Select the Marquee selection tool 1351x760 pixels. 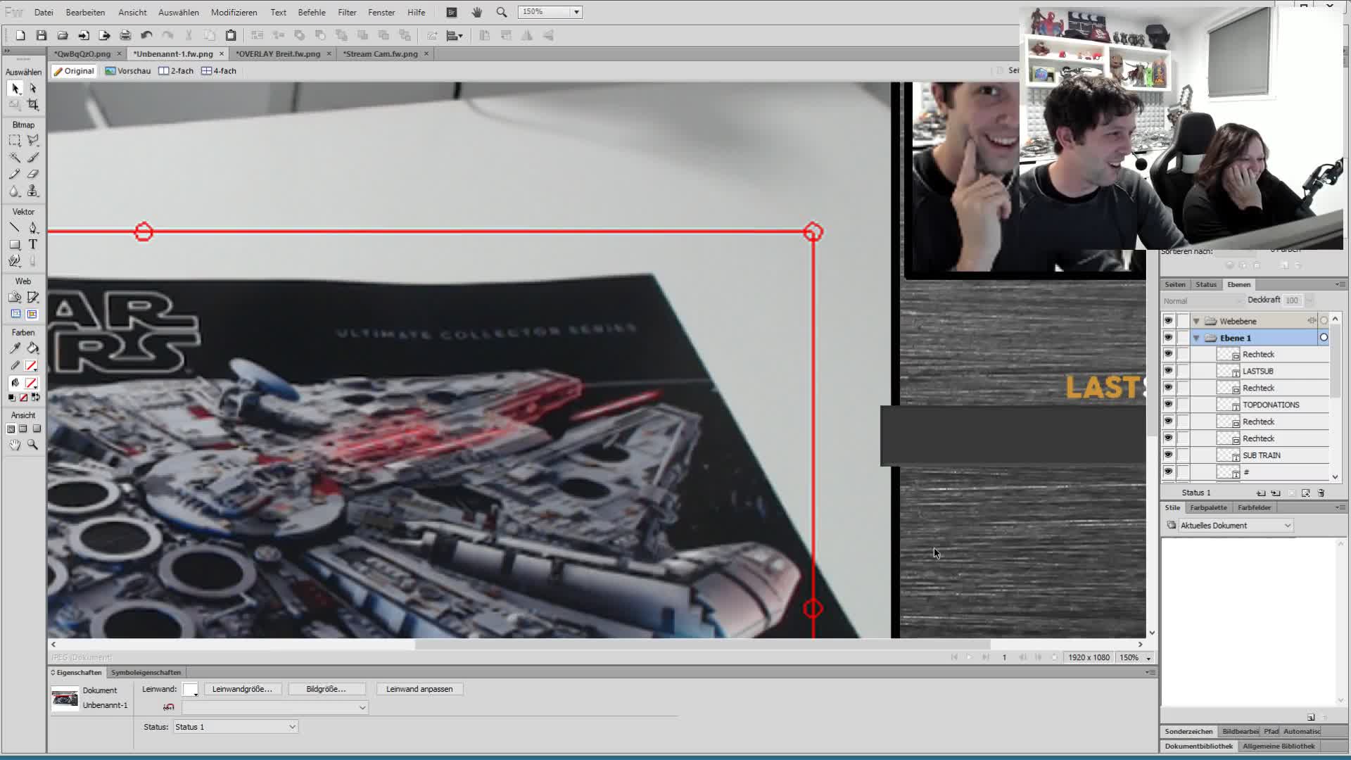[15, 141]
